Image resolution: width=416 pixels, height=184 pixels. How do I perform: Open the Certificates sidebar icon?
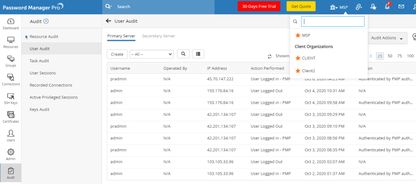pos(11,117)
